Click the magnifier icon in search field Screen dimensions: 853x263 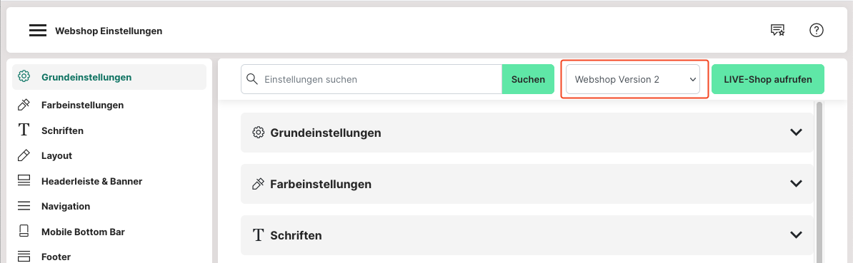(x=252, y=79)
